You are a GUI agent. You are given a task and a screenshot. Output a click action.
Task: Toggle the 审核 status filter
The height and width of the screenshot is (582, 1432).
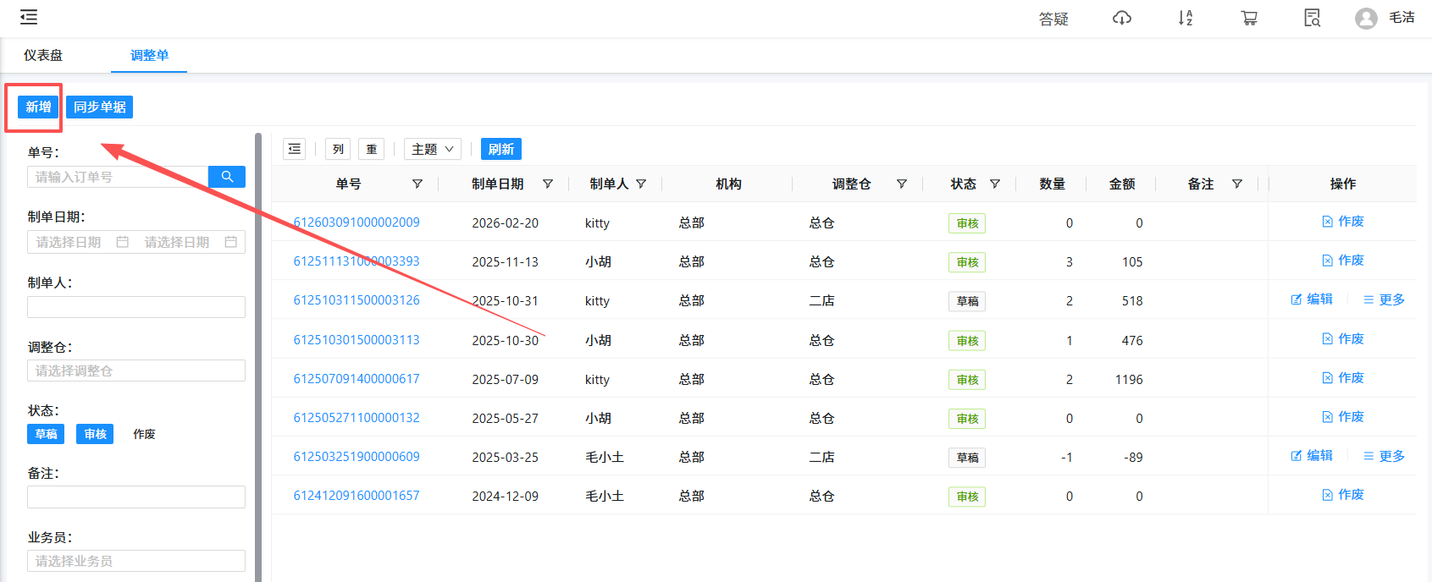[95, 434]
